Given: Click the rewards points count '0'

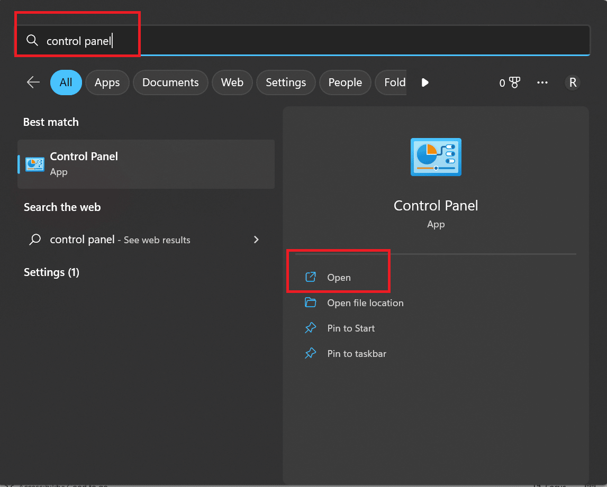Looking at the screenshot, I should pyautogui.click(x=502, y=83).
